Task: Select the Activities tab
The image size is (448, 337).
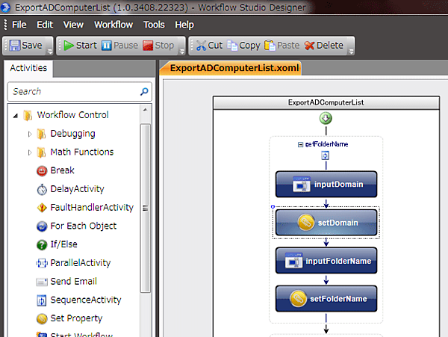Action: click(28, 68)
